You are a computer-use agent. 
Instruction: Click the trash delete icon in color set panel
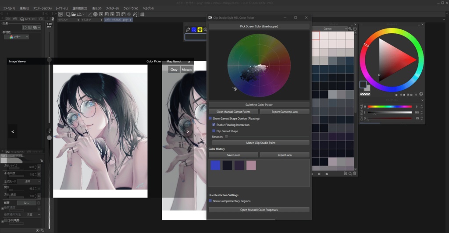354,173
